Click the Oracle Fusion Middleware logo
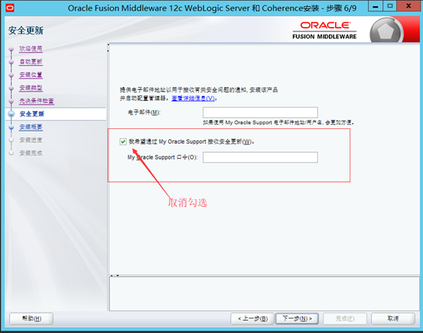Image resolution: width=423 pixels, height=333 pixels. click(x=324, y=31)
